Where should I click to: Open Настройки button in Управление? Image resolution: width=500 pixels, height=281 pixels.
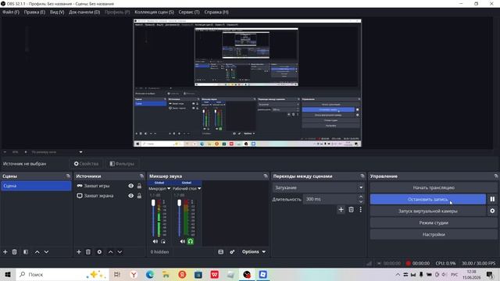point(434,234)
